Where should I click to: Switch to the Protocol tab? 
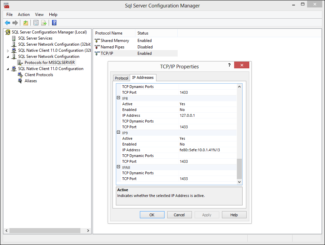(122, 78)
